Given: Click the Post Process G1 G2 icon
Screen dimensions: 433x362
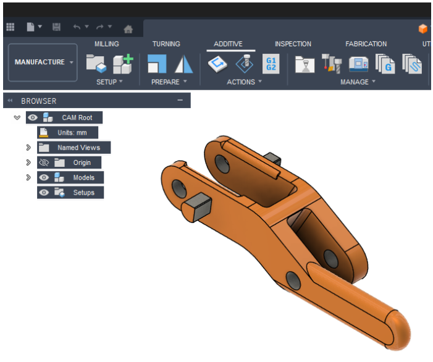Looking at the screenshot, I should pyautogui.click(x=271, y=64).
